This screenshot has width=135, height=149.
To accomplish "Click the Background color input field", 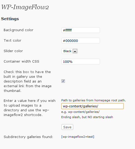I will click(x=81, y=30).
